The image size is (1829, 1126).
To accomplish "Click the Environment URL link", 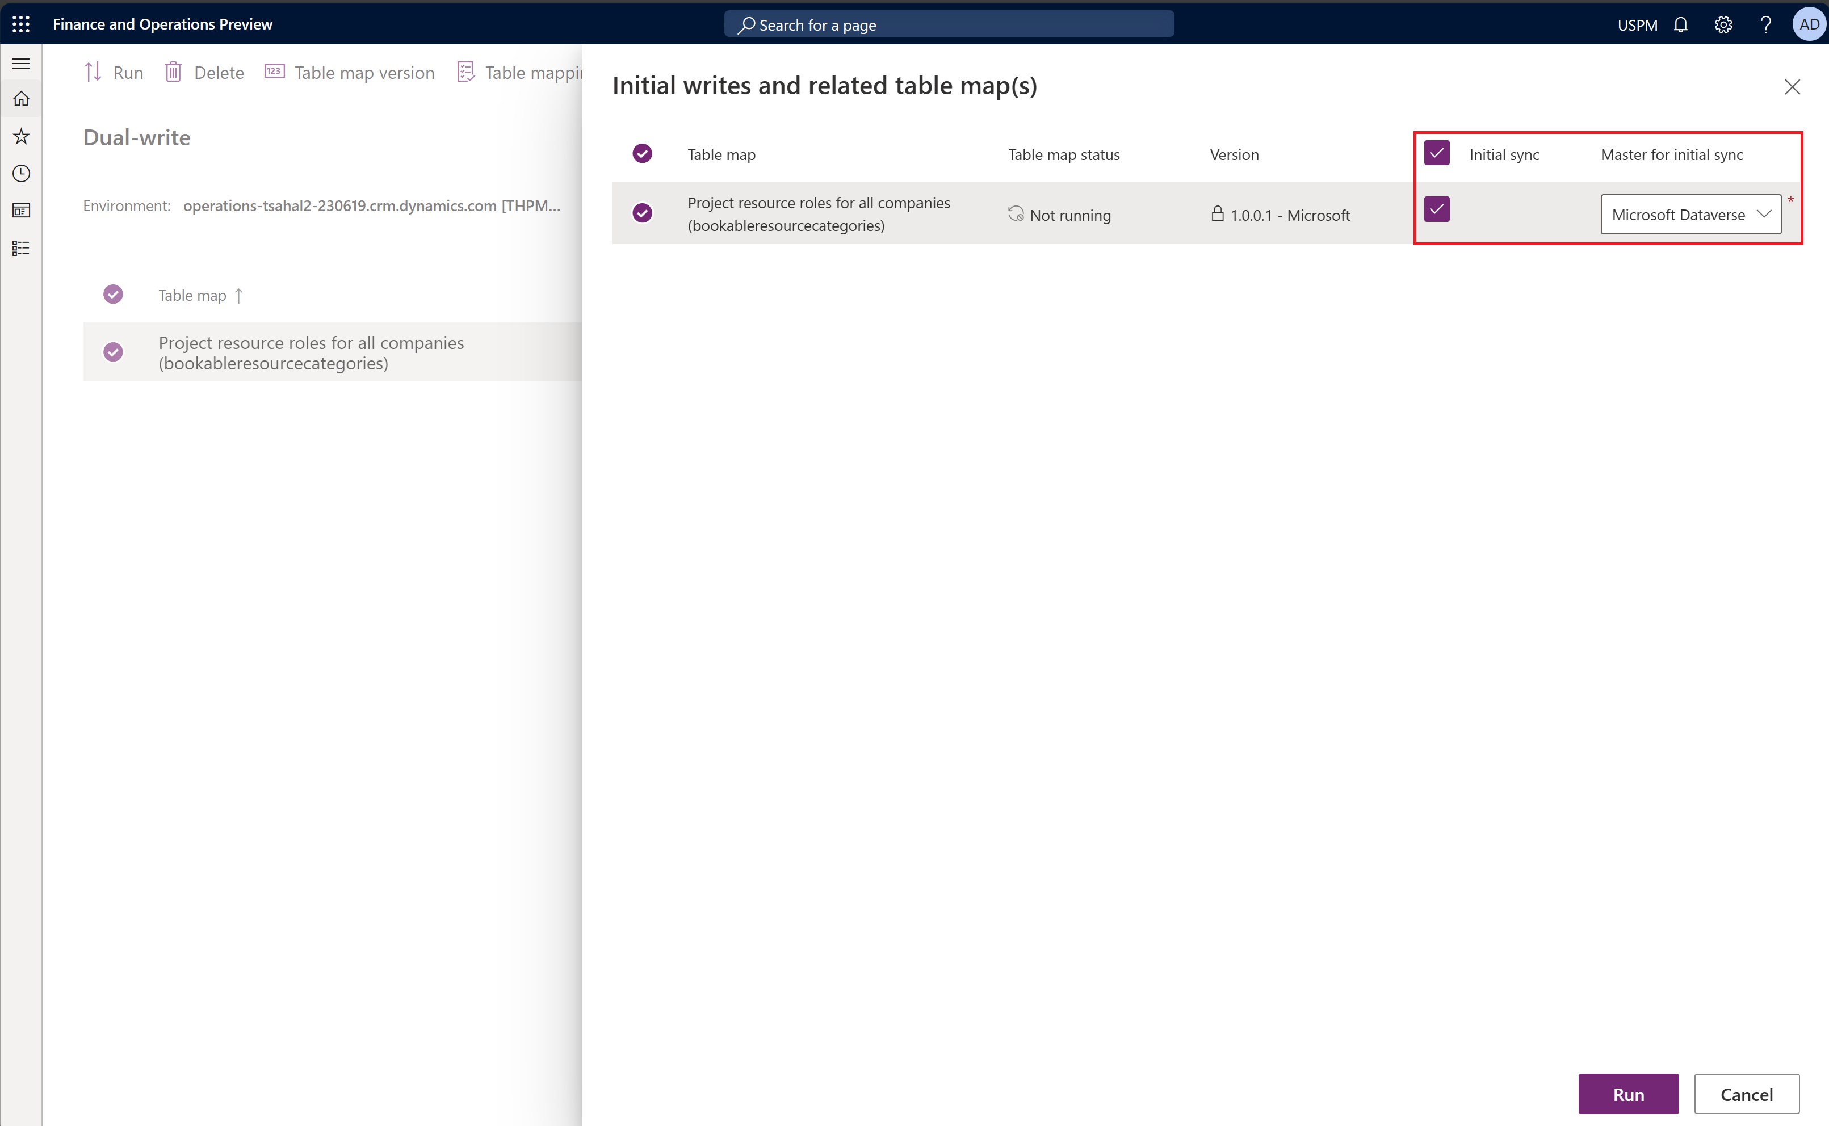I will pyautogui.click(x=371, y=205).
